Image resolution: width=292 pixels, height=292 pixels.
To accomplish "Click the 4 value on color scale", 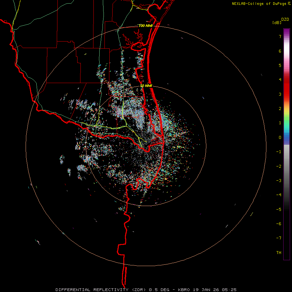I will (280, 80).
